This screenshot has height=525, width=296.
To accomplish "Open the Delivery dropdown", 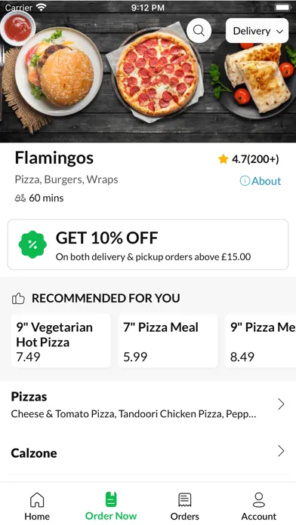I will (257, 31).
